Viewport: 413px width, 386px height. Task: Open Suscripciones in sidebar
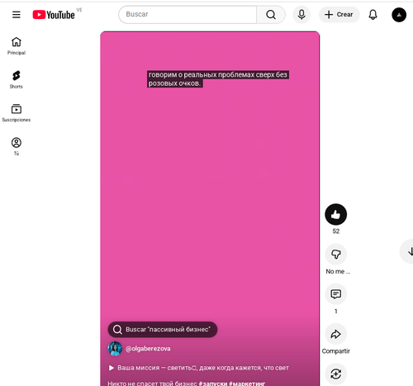[x=17, y=113]
